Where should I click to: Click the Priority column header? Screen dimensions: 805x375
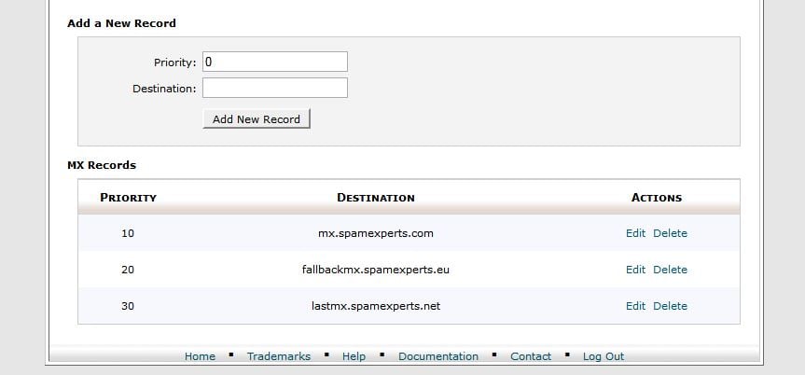(x=129, y=198)
